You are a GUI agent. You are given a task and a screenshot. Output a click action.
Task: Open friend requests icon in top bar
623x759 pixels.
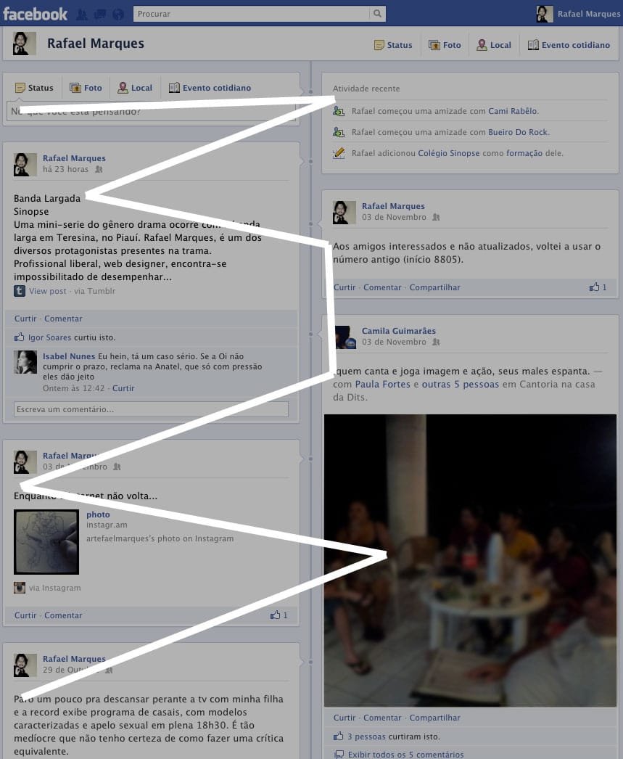pos(82,15)
